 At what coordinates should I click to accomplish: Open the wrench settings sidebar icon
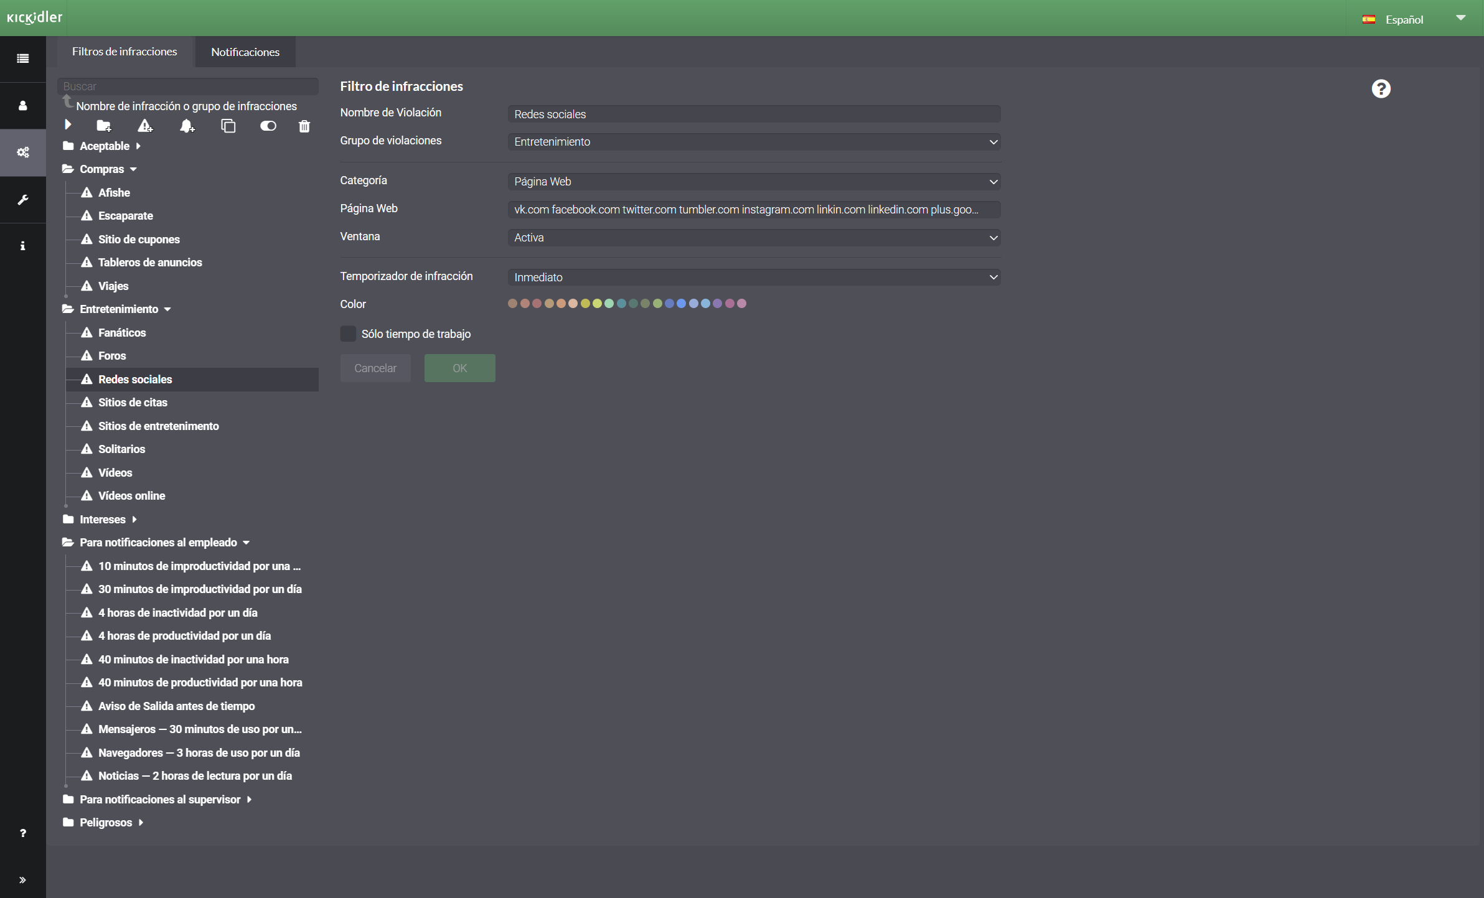23,200
